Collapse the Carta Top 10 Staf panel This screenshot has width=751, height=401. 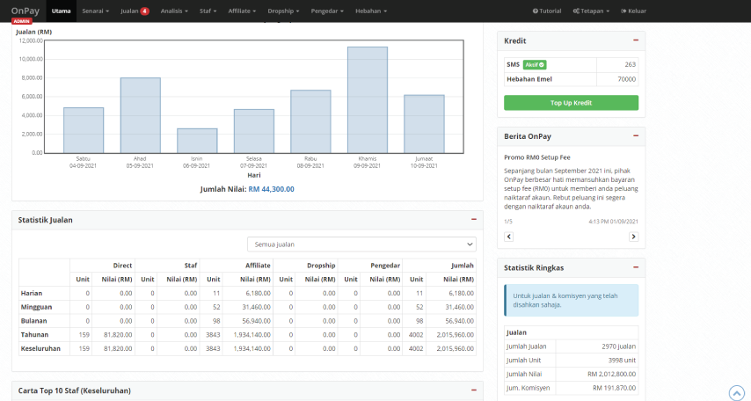[474, 390]
